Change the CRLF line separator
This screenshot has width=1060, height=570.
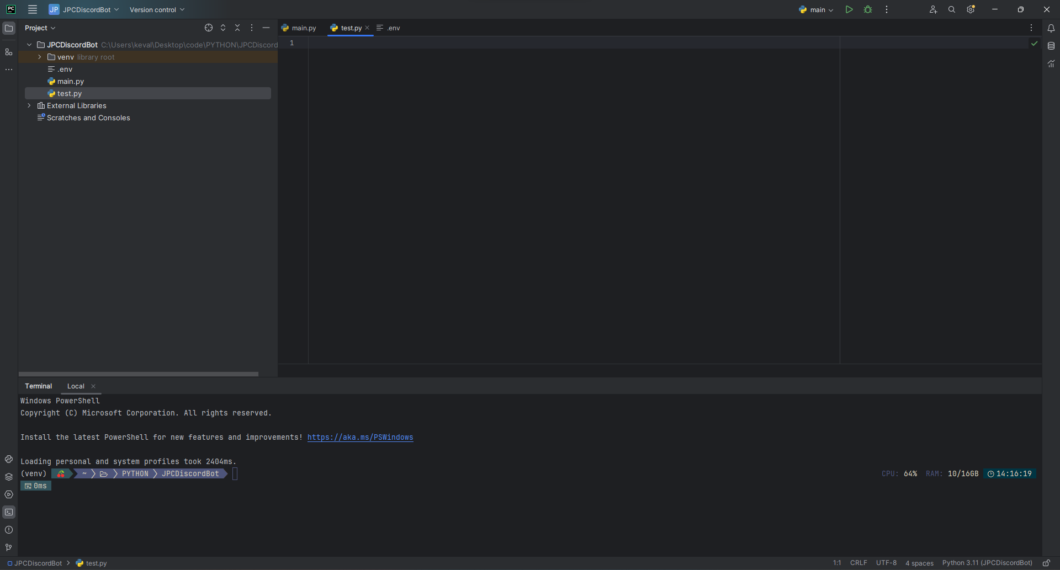pos(858,563)
